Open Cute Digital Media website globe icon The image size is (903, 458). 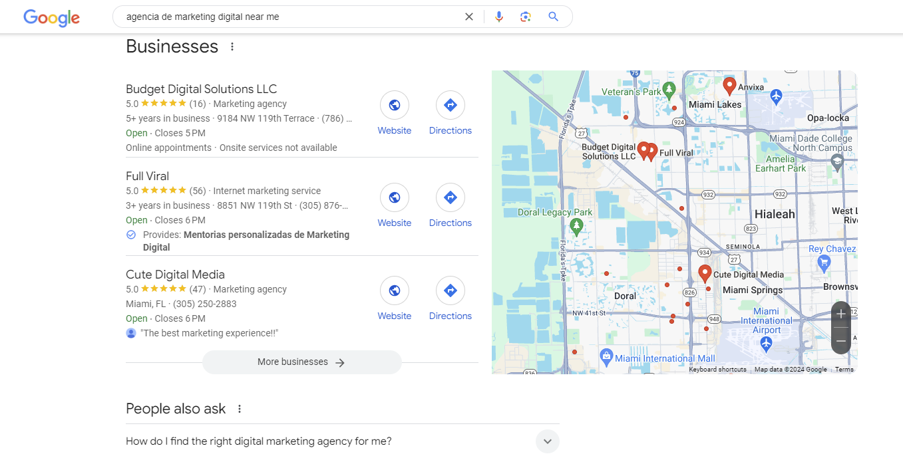coord(395,290)
